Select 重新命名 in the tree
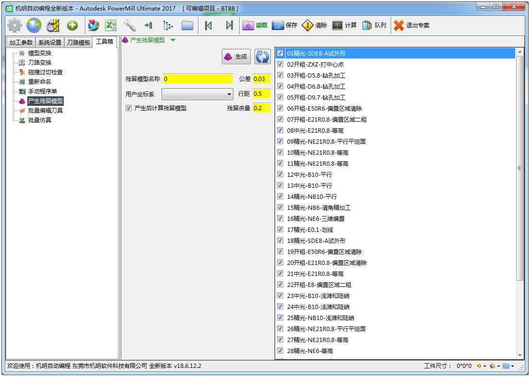Screen dimensions: 531x378 point(40,82)
